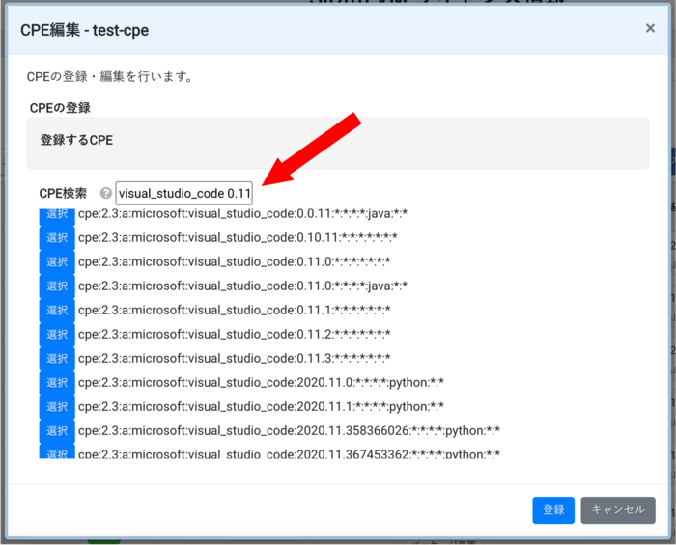
Task: Select cpe visual_studio_code:0.0.11 java entry
Action: (x=57, y=216)
